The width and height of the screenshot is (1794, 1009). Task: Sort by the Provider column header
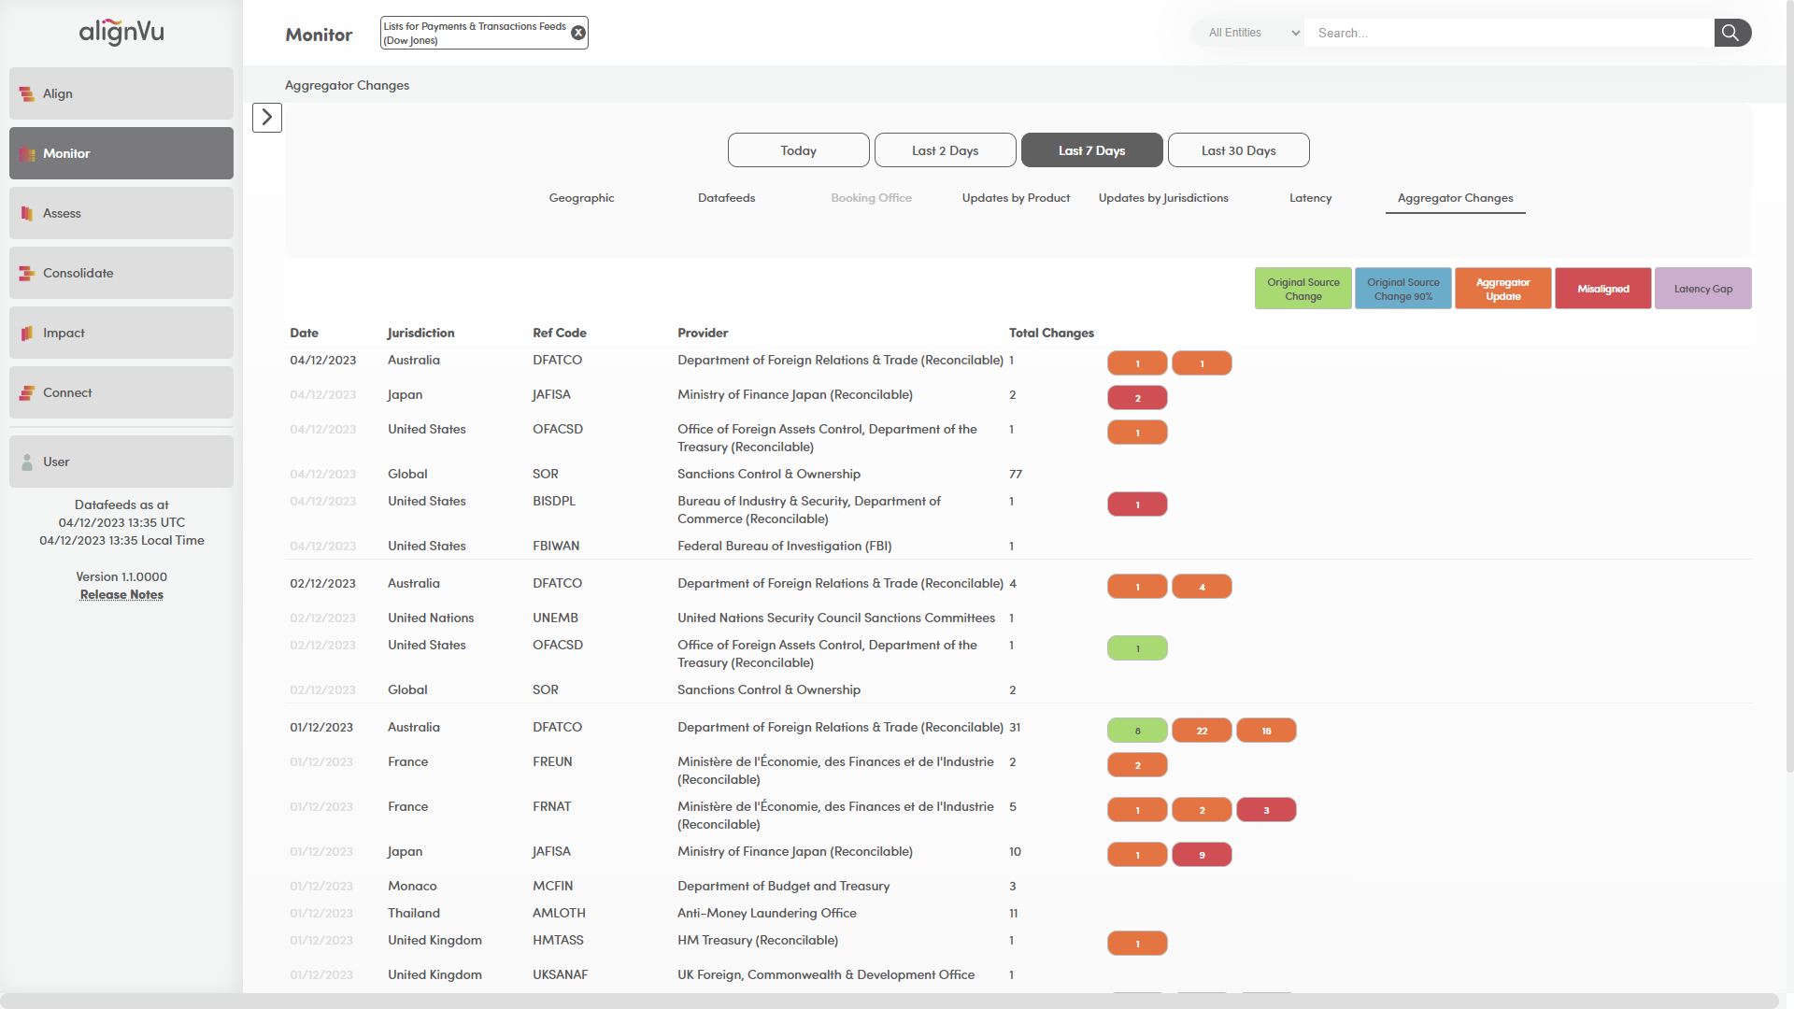pos(703,333)
